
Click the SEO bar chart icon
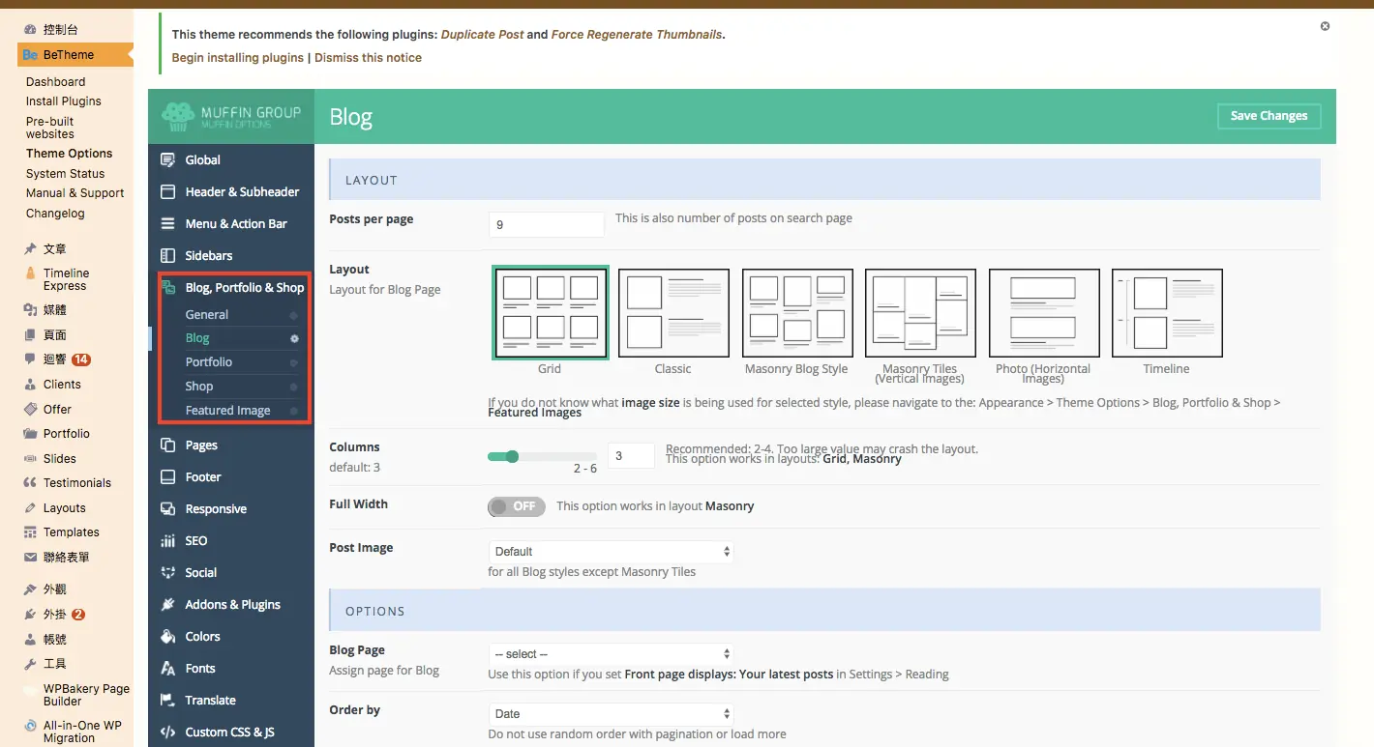click(167, 541)
